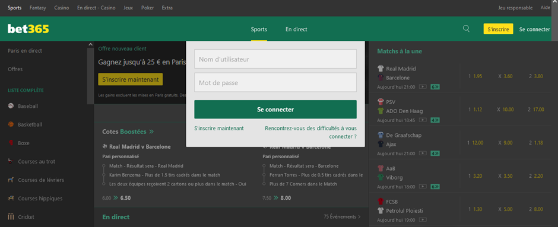Open the Jeux menu item
Image resolution: width=558 pixels, height=227 pixels.
128,8
